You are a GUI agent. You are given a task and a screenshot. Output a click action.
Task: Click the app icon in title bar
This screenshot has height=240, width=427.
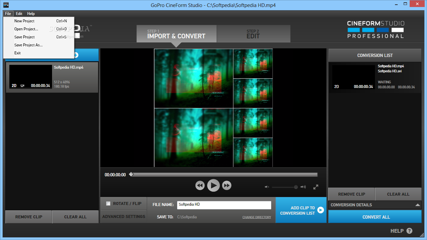[6, 5]
